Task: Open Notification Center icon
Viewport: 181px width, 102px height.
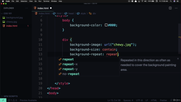Action: (x=178, y=1)
